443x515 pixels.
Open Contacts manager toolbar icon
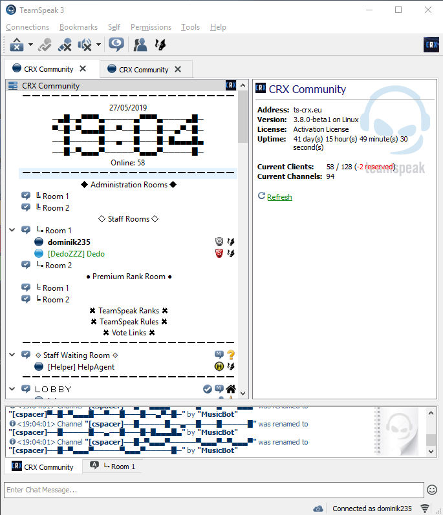140,45
